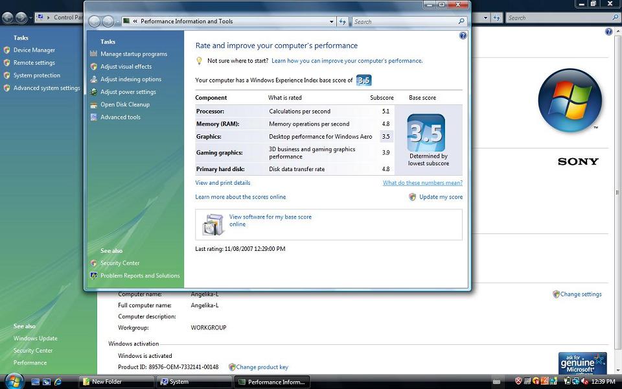This screenshot has height=389, width=622.
Task: Open Security Center link in Performance window
Action: pyautogui.click(x=120, y=263)
